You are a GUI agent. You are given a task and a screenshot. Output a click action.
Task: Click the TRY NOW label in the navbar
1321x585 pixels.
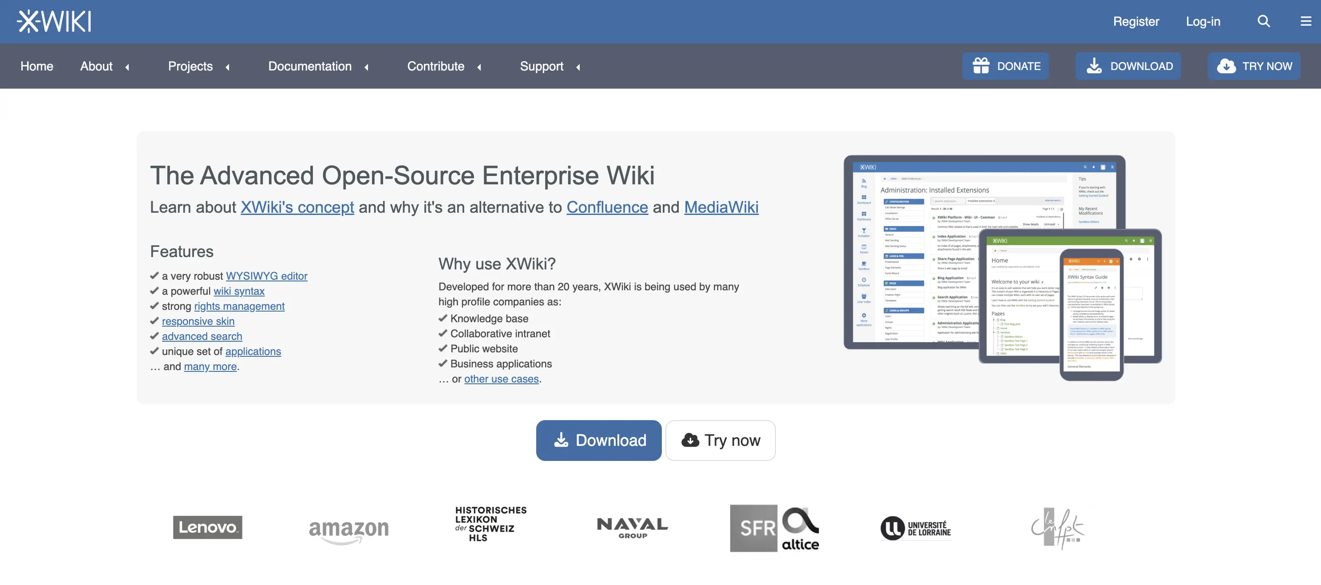(1267, 66)
